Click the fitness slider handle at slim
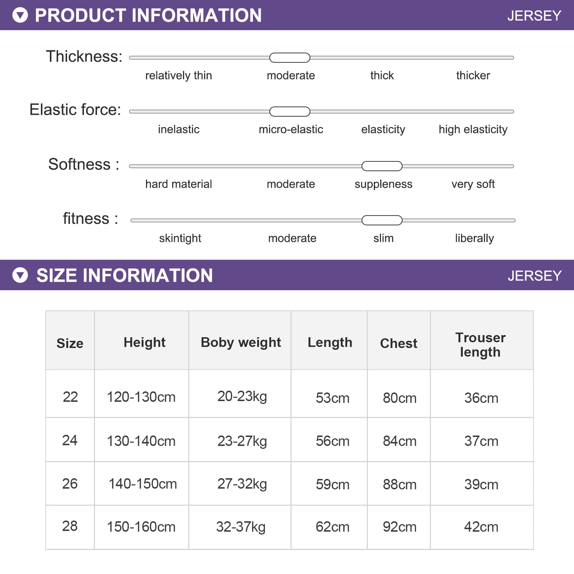Image resolution: width=574 pixels, height=574 pixels. click(382, 220)
